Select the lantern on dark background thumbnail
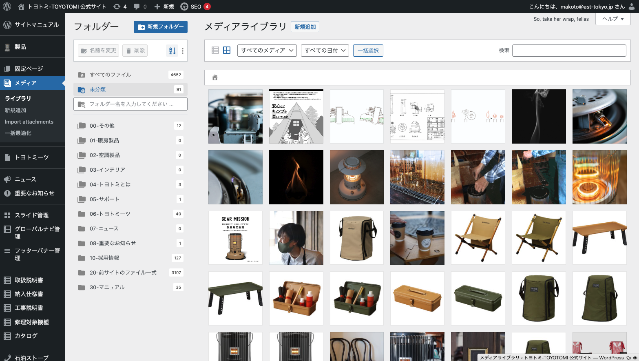Image resolution: width=639 pixels, height=361 pixels. (x=357, y=177)
